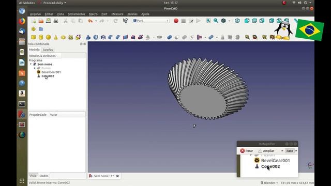Viewport: 331px width, 186px height.
Task: Click the Rato button in KMagnifier
Action: pyautogui.click(x=290, y=151)
